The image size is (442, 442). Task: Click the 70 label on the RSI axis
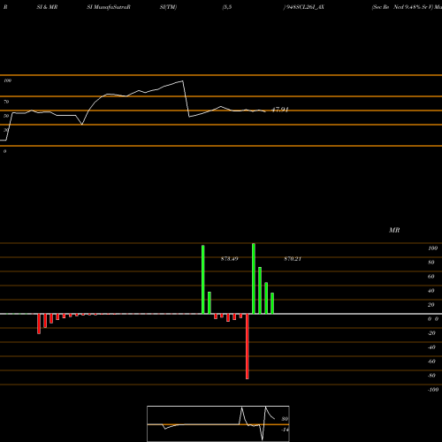6,102
